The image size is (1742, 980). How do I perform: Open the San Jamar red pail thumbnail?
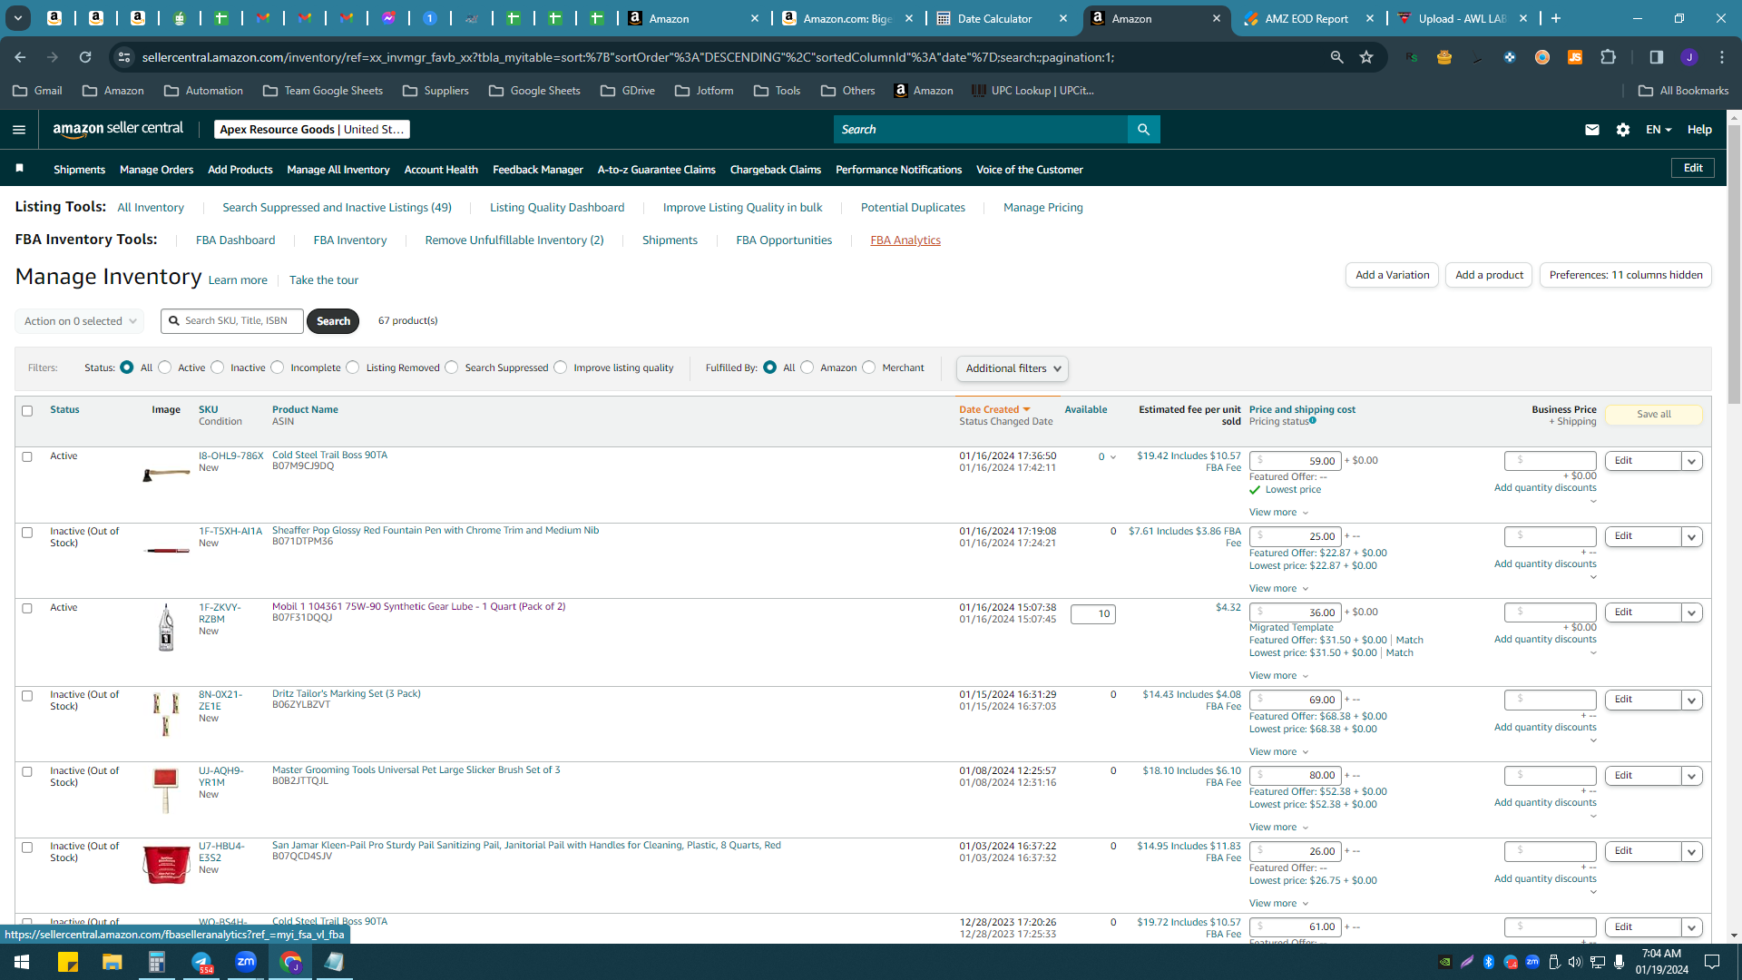click(x=166, y=865)
